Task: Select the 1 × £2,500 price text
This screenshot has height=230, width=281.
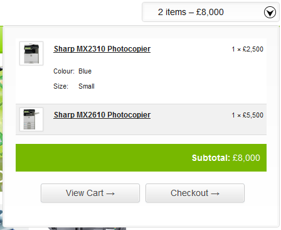Action: [x=247, y=49]
